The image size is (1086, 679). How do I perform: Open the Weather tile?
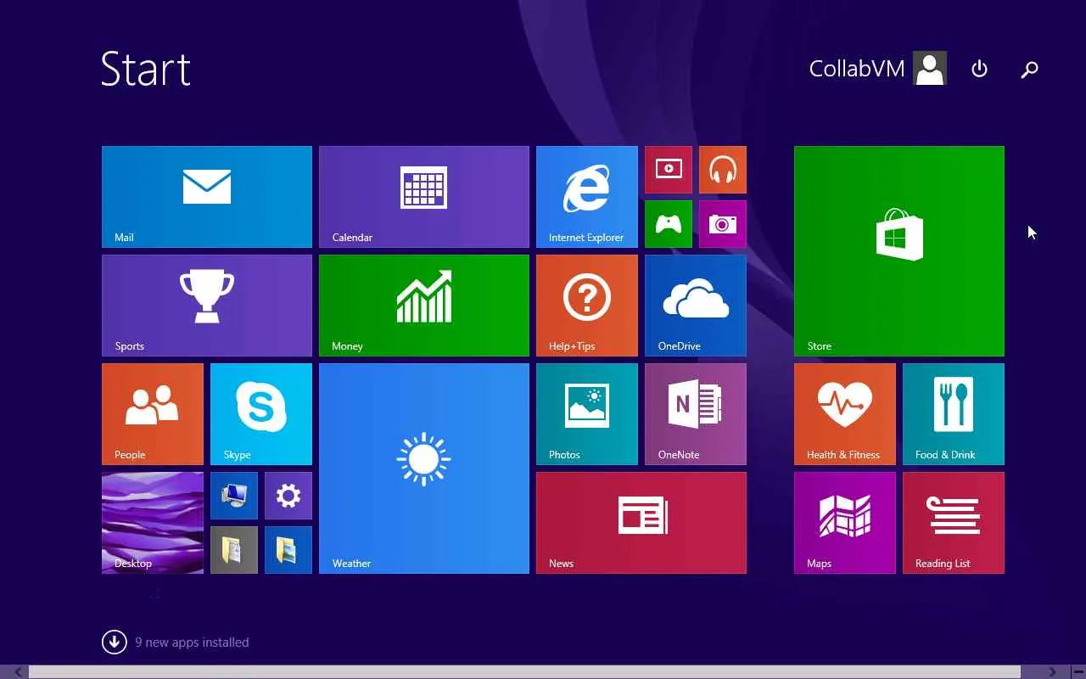424,469
